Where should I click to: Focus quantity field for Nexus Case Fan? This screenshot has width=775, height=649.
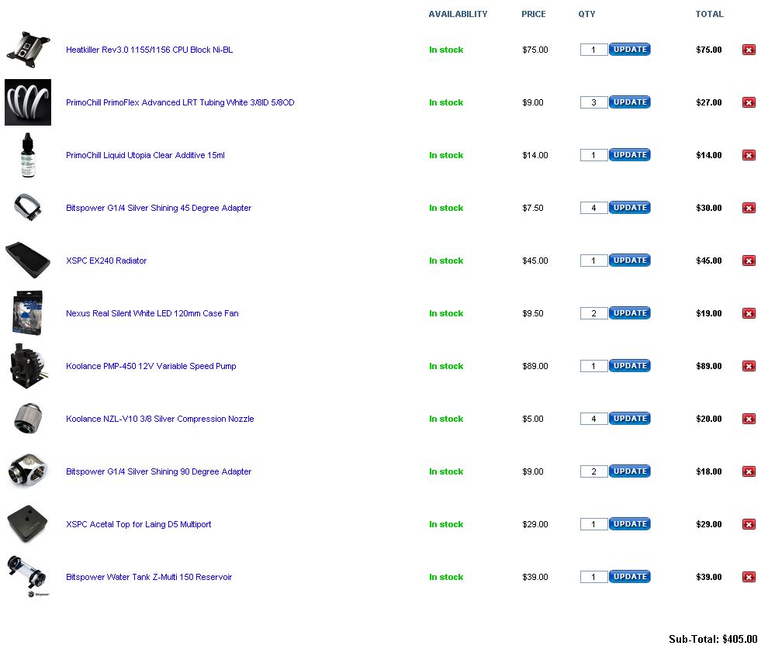pyautogui.click(x=593, y=313)
